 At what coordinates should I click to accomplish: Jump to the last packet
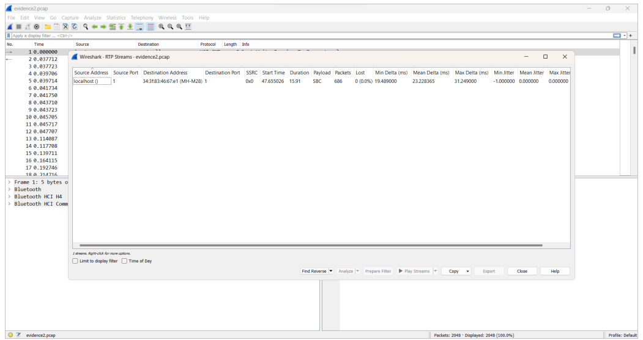130,27
